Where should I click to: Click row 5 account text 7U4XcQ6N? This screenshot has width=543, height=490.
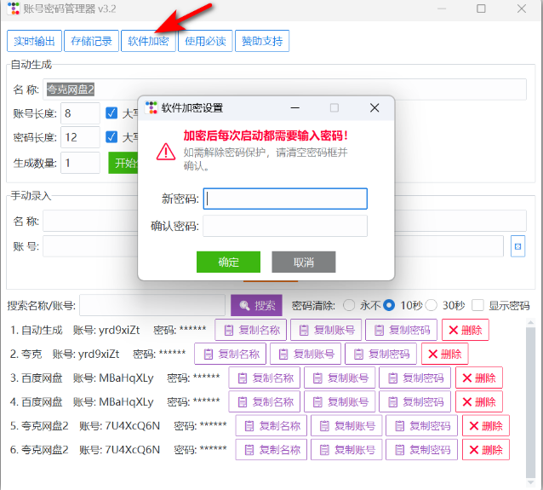(133, 426)
